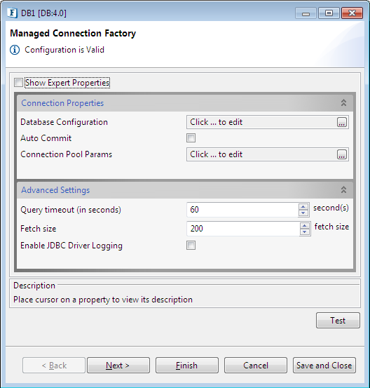Screen dimensions: 370x388
Task: Increase Fetch size with up arrow
Action: coord(305,226)
